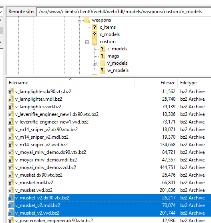211x223 pixels.
Task: Select the weapons folder icon in the tree
Action: (x=87, y=20)
